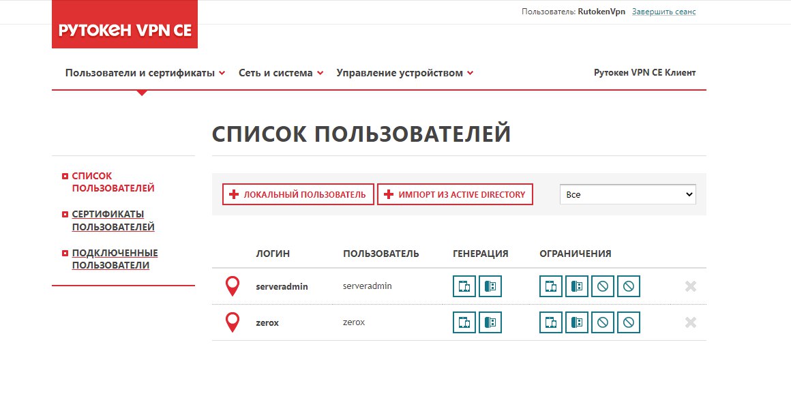Click the USB token restriction icon for serveradmin
Viewport: 791px width, 411px height.
(577, 286)
